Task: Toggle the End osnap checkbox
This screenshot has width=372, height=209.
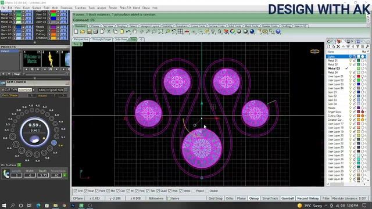Action: pos(76,191)
